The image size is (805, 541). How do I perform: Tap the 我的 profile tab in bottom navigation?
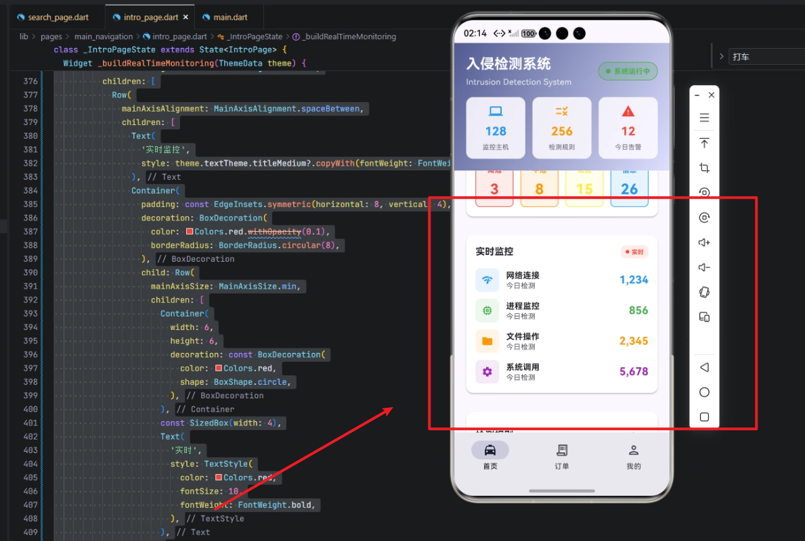(634, 456)
